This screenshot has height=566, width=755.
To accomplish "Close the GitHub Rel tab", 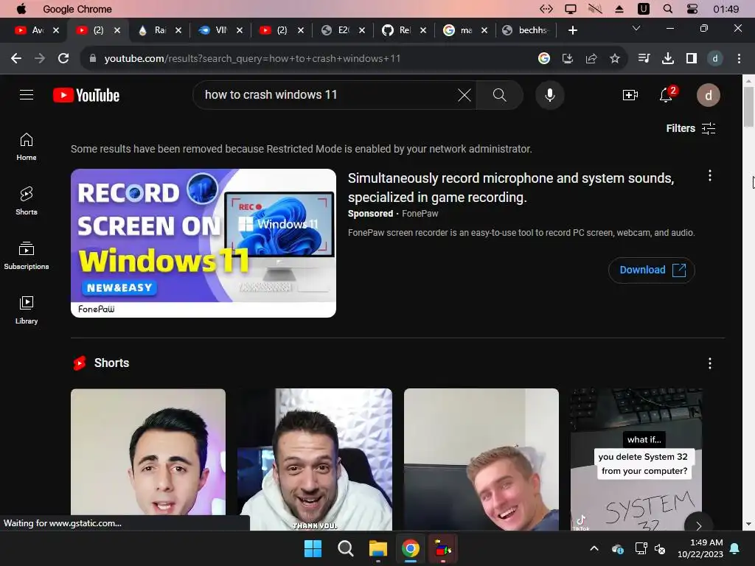I will coord(422,30).
